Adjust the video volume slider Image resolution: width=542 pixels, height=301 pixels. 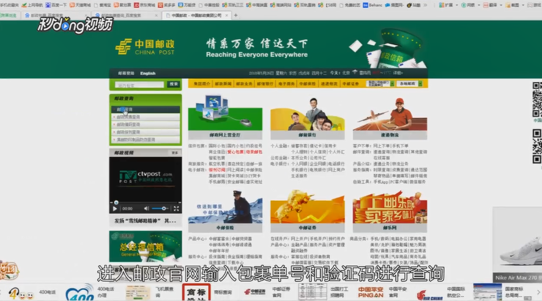coord(160,208)
